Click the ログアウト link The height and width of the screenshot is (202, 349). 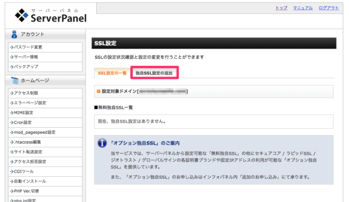[329, 8]
